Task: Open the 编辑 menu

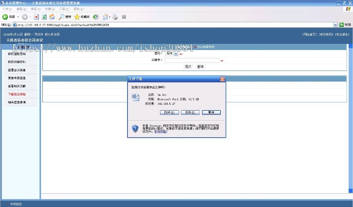Action: 22,9
